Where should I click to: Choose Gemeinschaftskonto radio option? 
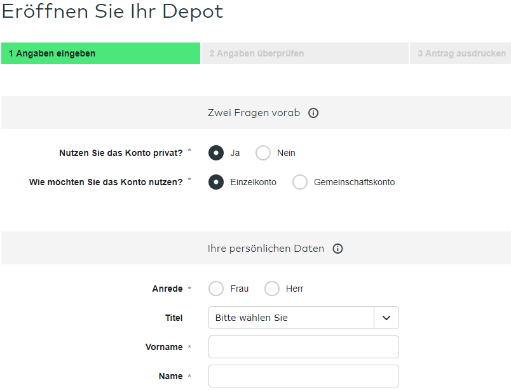(300, 182)
